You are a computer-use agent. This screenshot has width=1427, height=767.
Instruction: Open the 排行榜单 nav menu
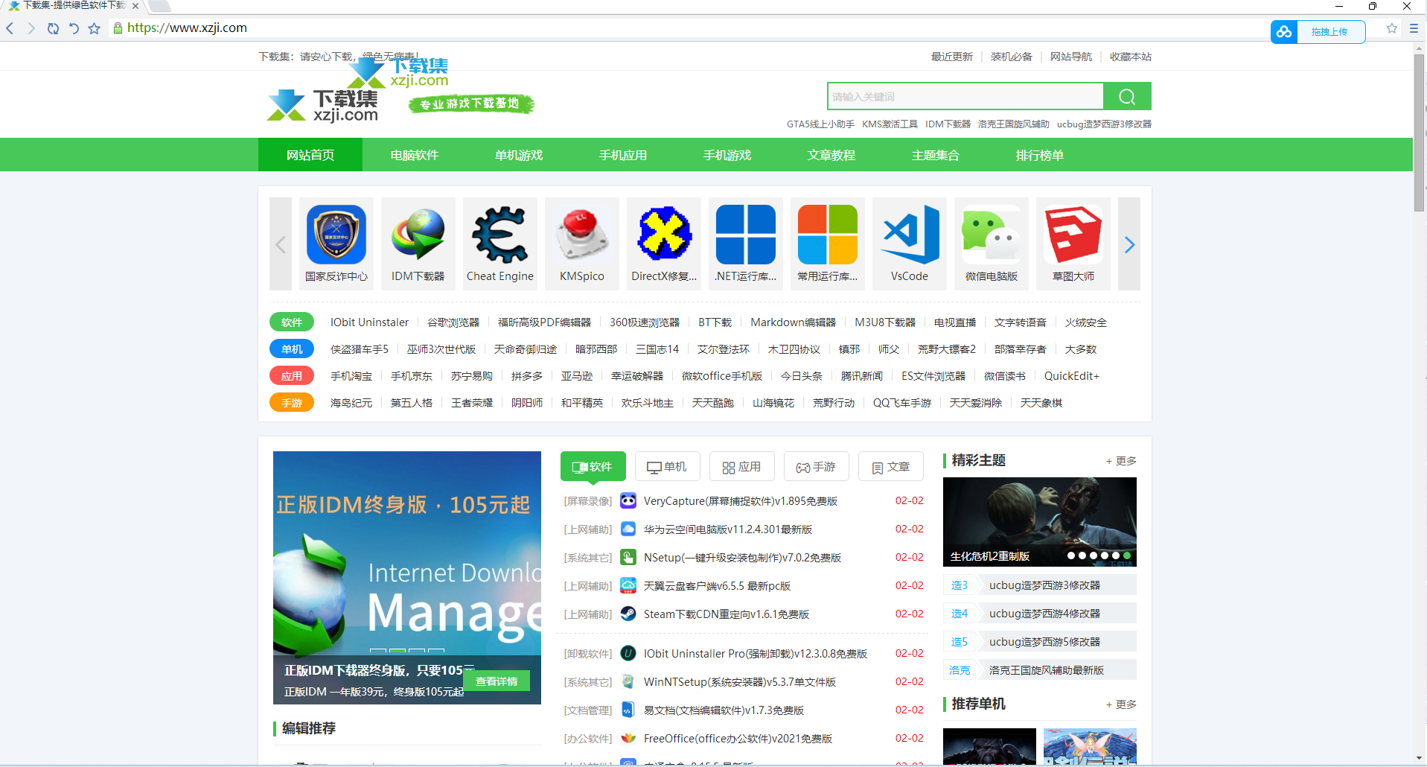coord(1040,155)
